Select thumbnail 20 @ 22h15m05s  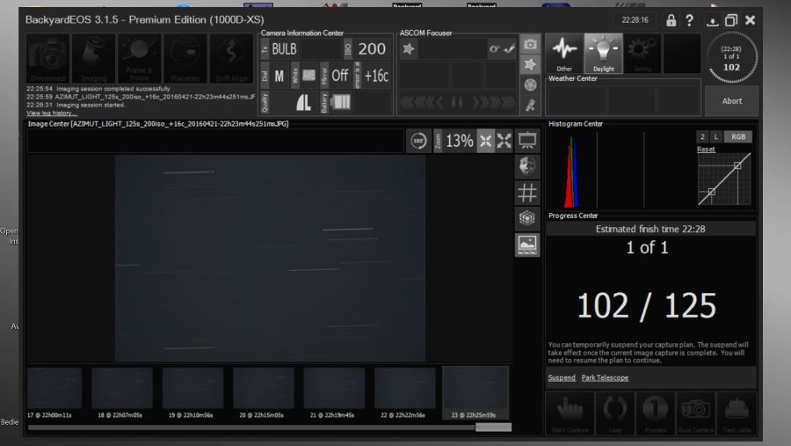pos(263,389)
